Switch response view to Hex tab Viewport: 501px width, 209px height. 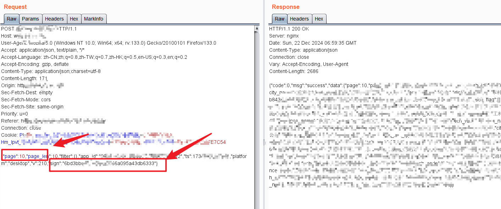pos(319,19)
